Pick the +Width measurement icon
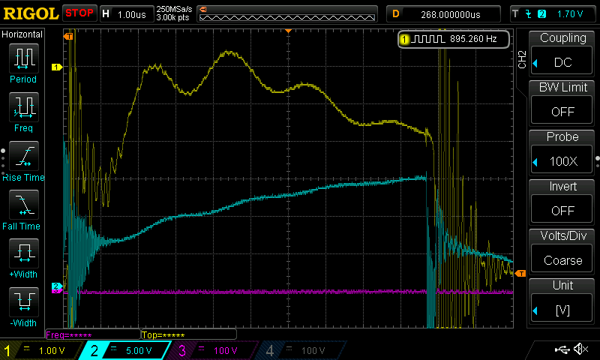 [x=22, y=253]
